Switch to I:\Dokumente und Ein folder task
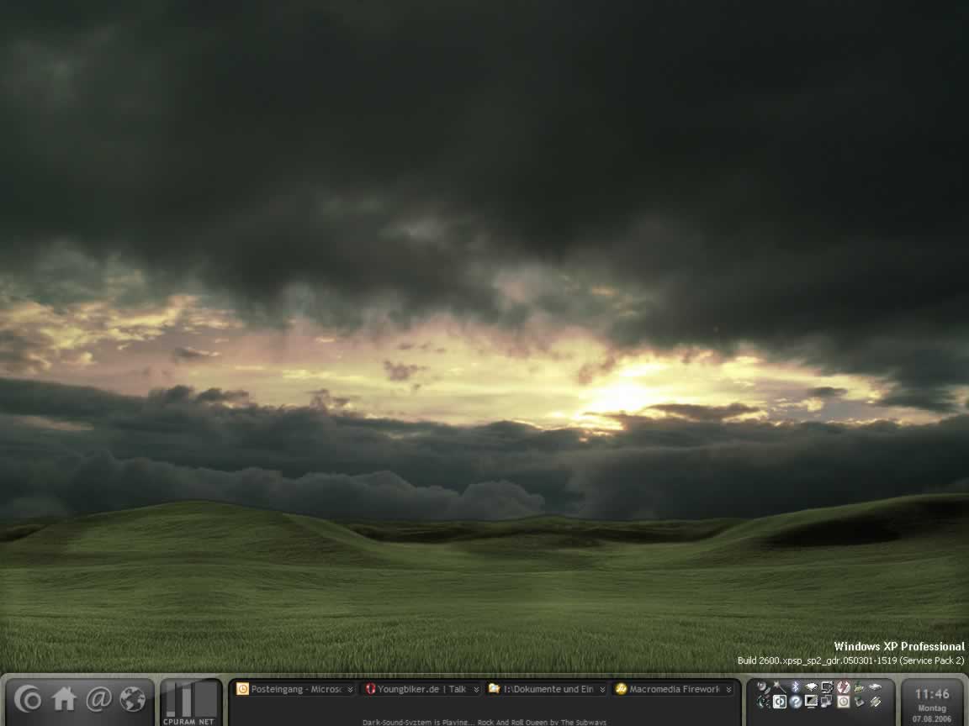Image resolution: width=969 pixels, height=726 pixels. coord(548,689)
